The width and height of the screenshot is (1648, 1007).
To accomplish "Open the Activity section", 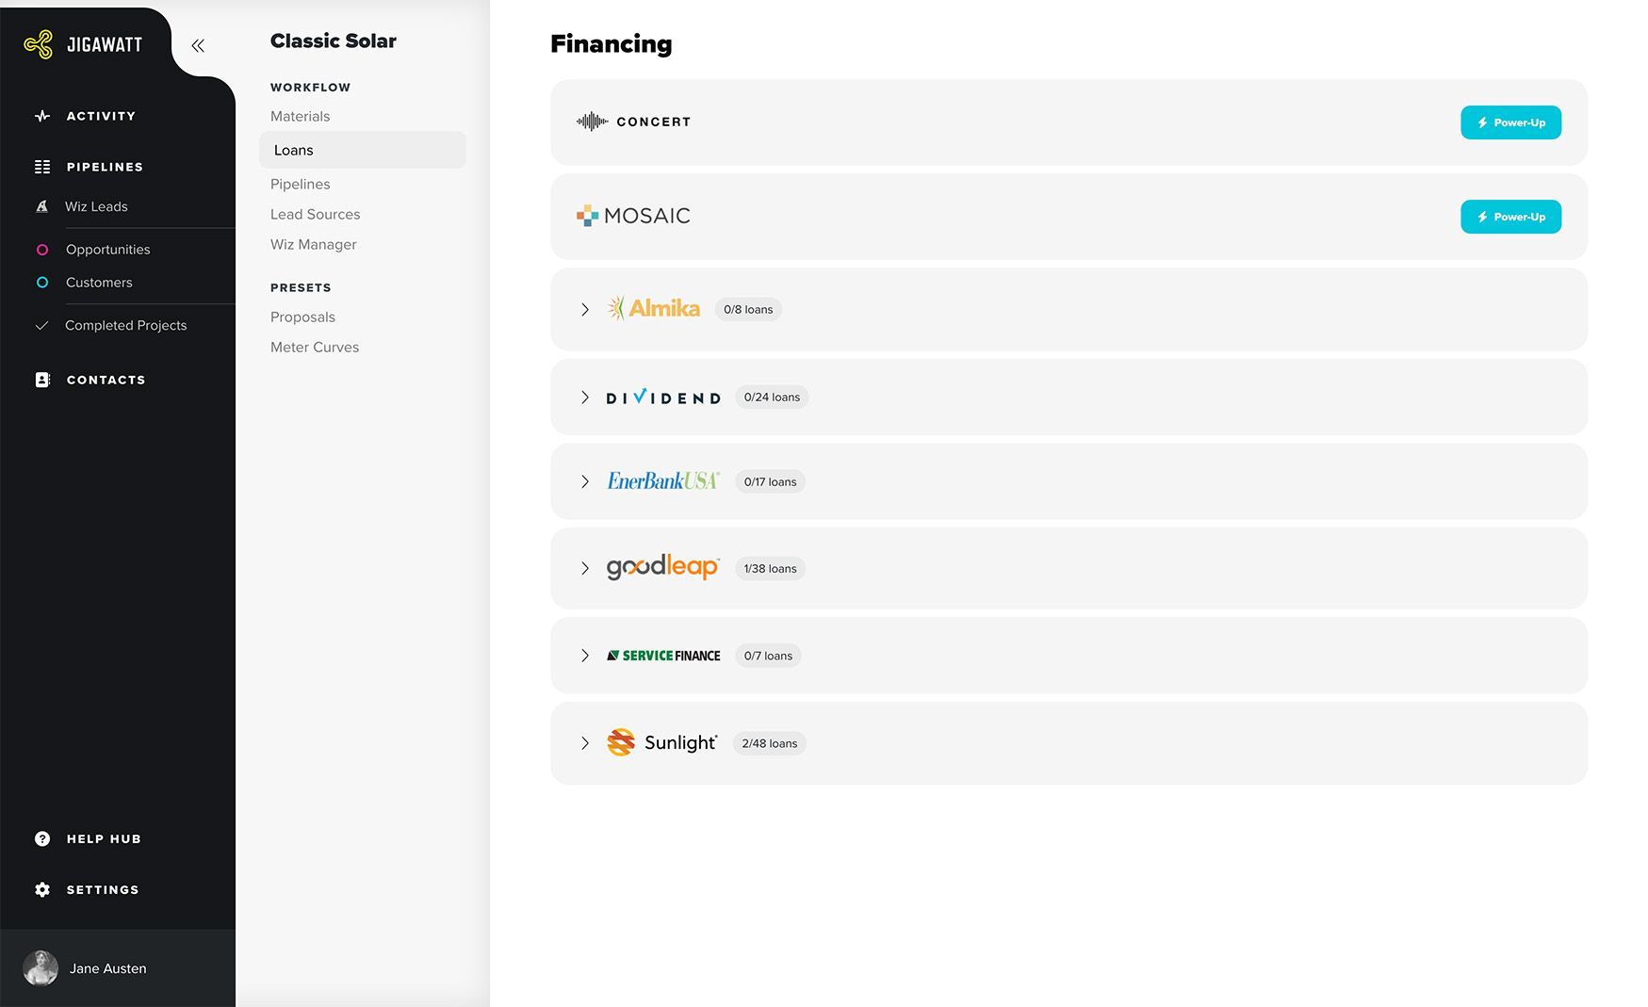I will tap(101, 116).
